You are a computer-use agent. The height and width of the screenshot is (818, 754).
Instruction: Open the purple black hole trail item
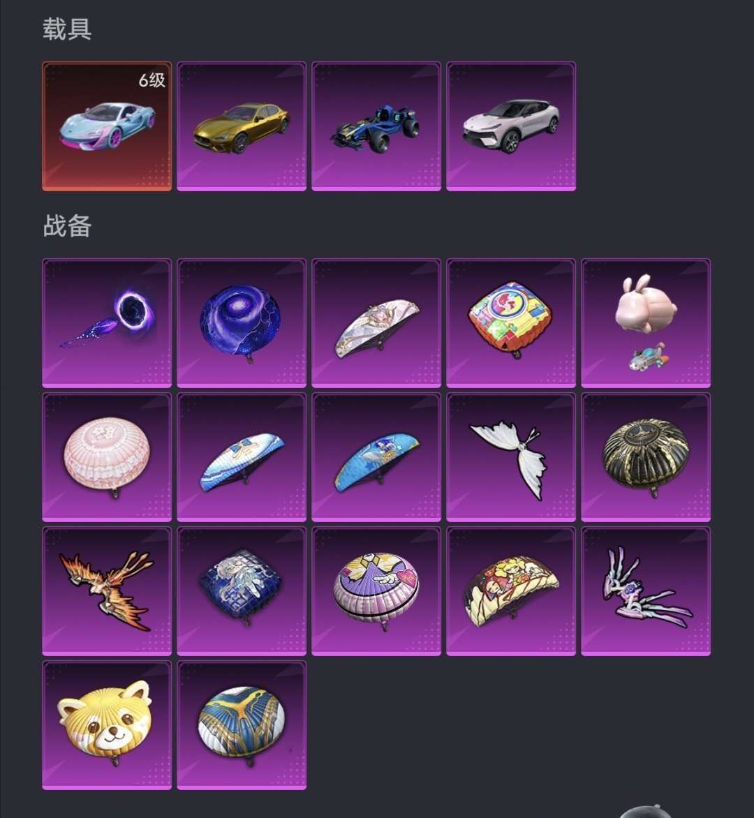coord(106,323)
